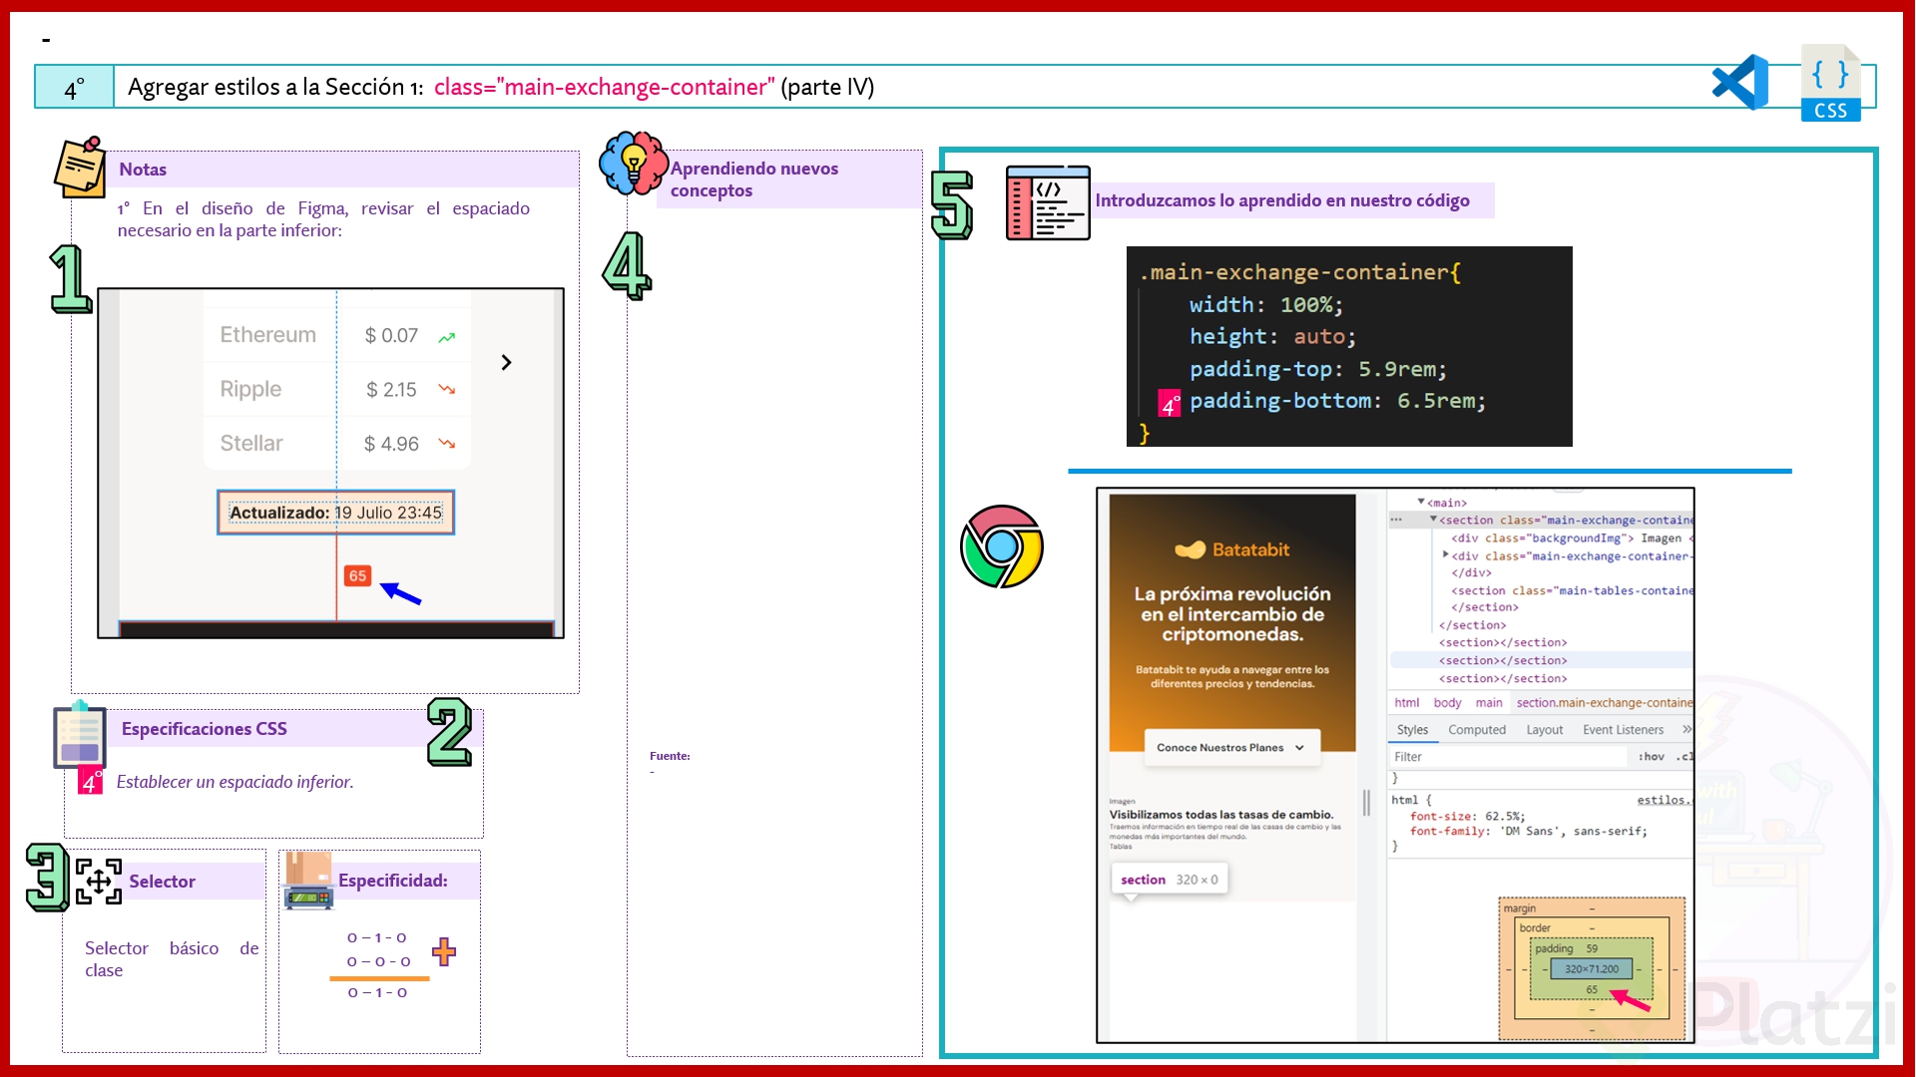Open the Event Listeners tab in DevTools
The width and height of the screenshot is (1916, 1077).
point(1623,730)
